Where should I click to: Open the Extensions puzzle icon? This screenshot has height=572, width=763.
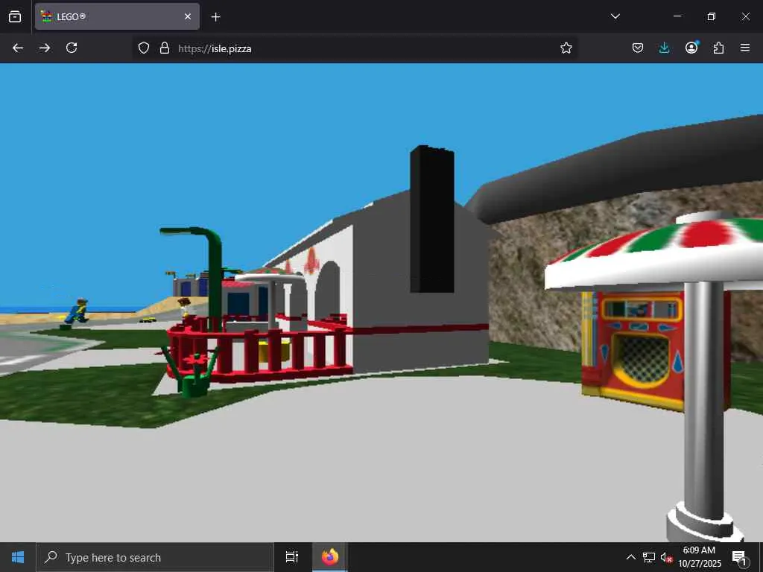pos(718,48)
